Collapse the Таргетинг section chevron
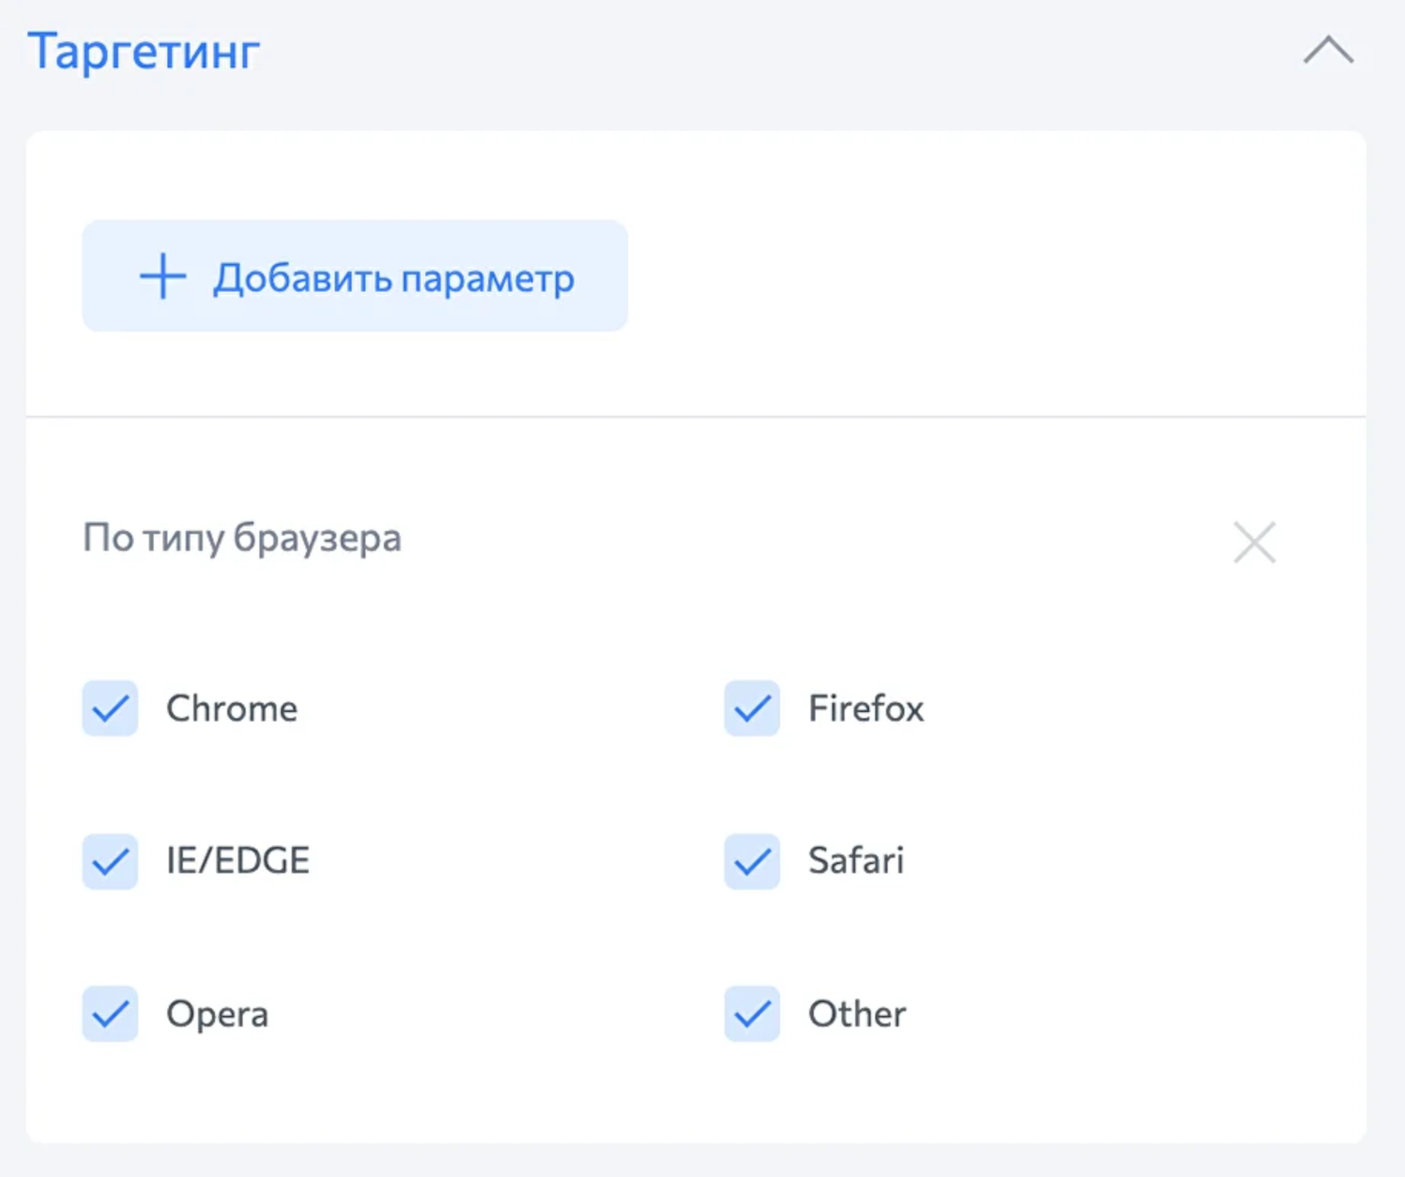 coord(1327,51)
